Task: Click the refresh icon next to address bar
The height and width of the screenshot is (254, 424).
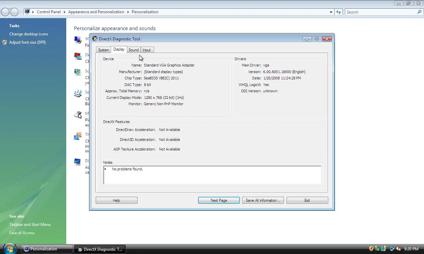Action: point(338,12)
